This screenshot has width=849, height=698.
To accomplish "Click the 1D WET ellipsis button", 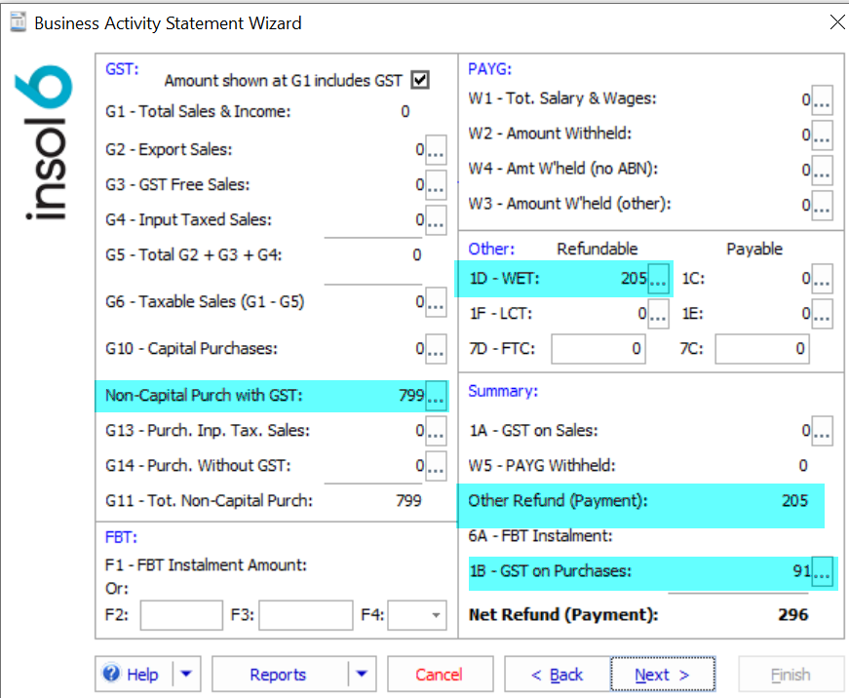I will 659,279.
